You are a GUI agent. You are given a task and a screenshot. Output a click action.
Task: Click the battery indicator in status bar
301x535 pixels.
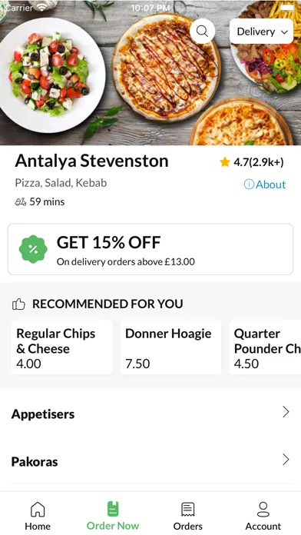coord(287,7)
